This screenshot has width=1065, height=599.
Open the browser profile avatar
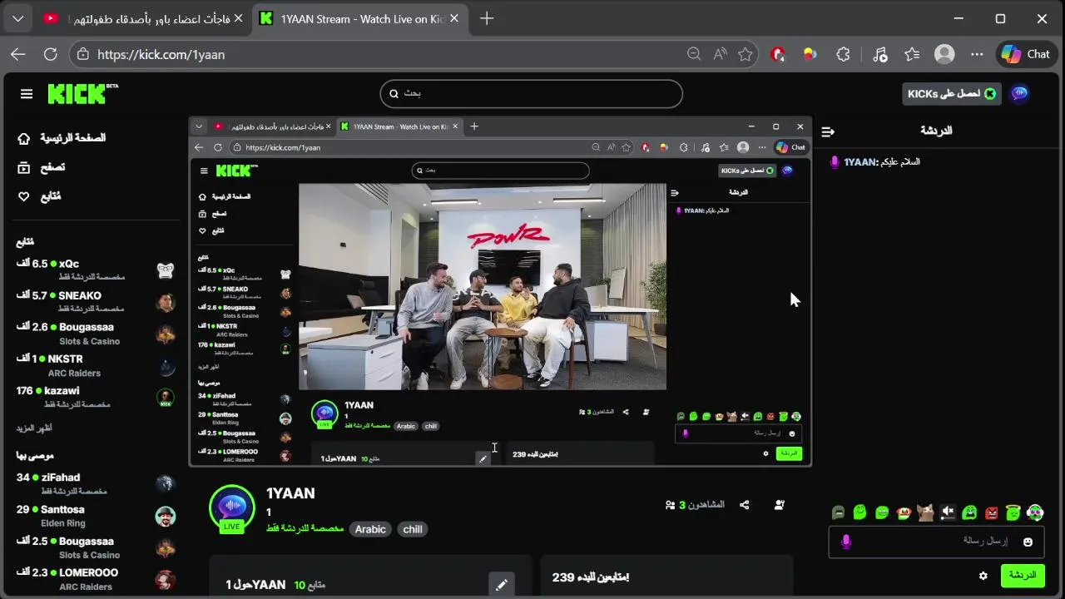point(944,54)
